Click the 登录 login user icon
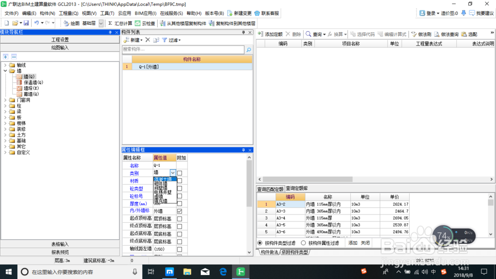Image resolution: width=496 pixels, height=279 pixels. 422,13
